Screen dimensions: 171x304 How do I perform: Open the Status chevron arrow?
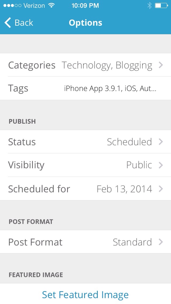pos(161,142)
